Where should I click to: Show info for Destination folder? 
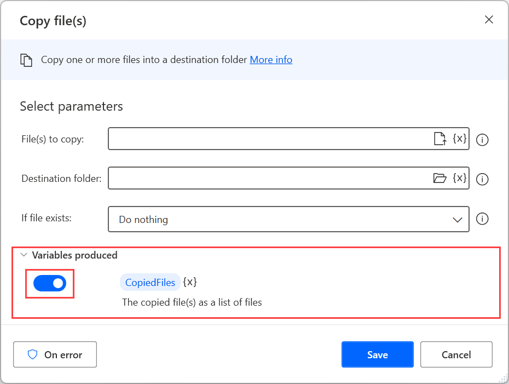(x=482, y=179)
